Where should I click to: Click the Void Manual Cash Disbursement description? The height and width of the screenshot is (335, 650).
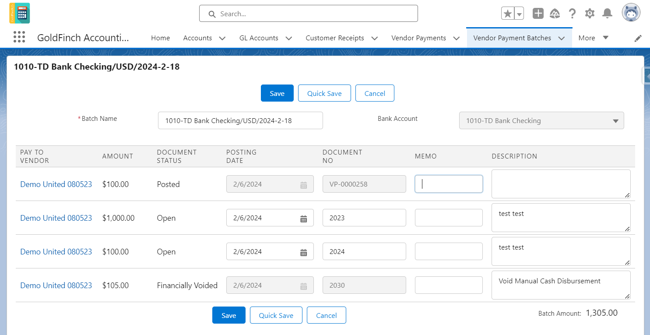pos(561,285)
